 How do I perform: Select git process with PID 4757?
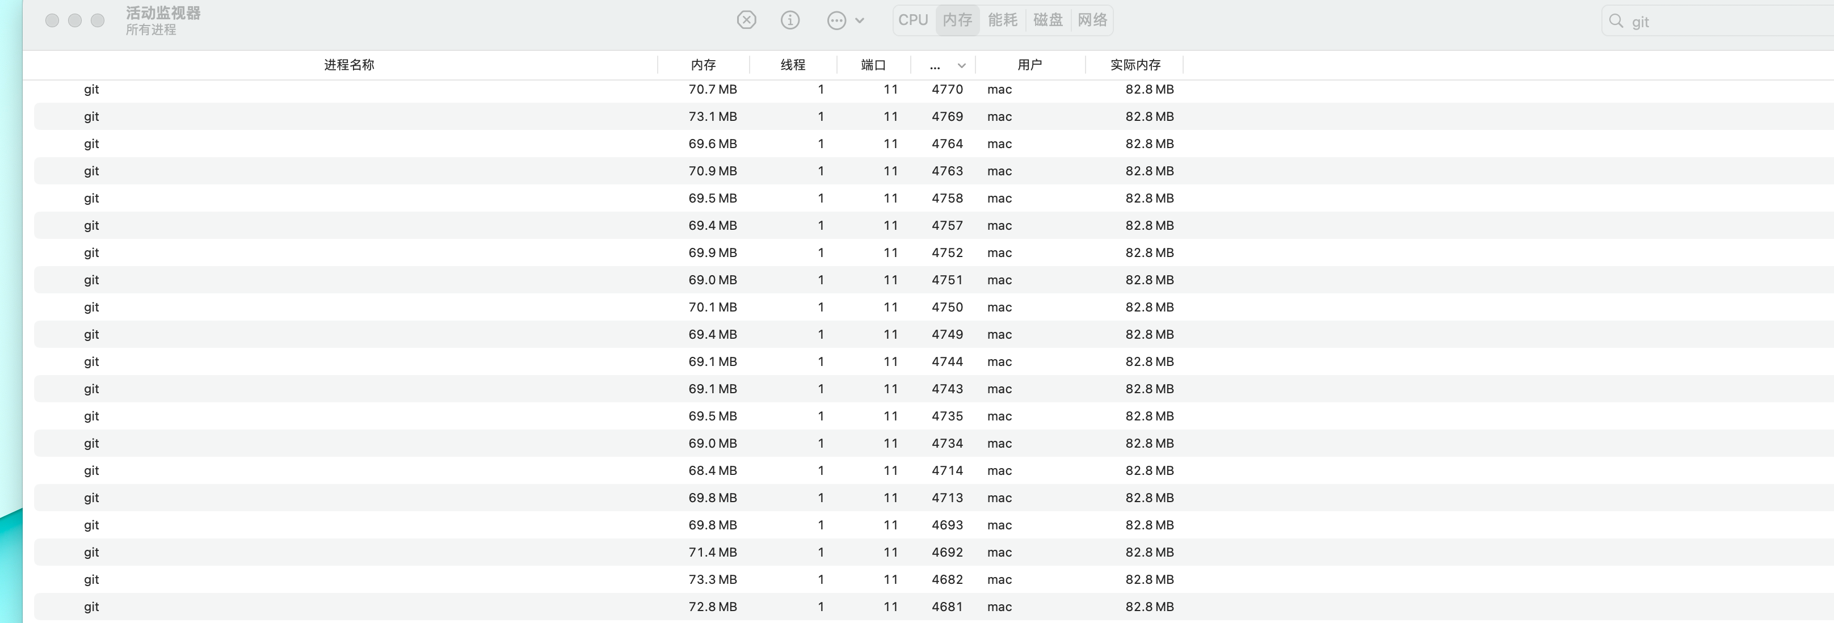pos(934,225)
